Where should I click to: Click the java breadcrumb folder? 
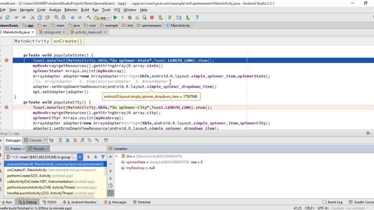click(x=74, y=25)
